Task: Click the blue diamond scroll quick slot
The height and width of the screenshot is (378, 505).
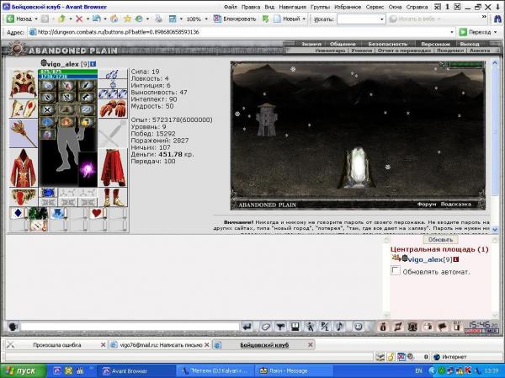Action: (x=18, y=213)
